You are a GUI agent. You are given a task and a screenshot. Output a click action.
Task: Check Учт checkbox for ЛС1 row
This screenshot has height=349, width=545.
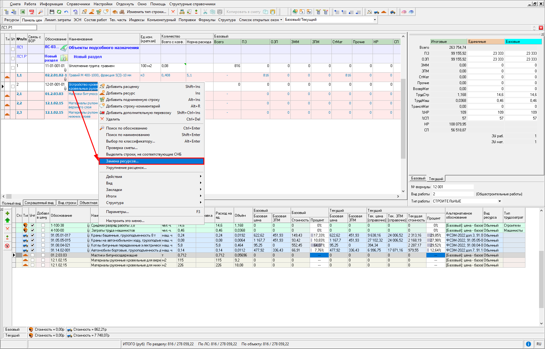(13, 49)
